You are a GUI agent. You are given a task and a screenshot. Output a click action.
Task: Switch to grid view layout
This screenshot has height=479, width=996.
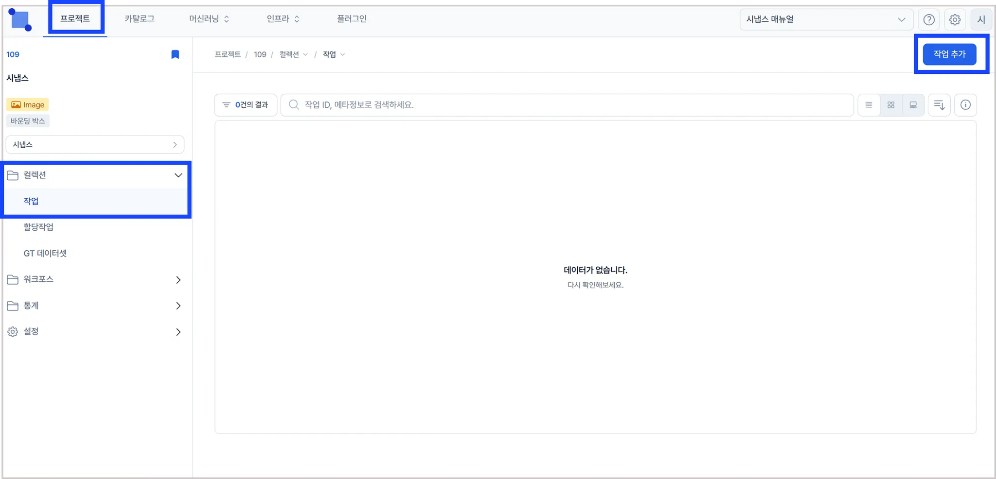(891, 105)
